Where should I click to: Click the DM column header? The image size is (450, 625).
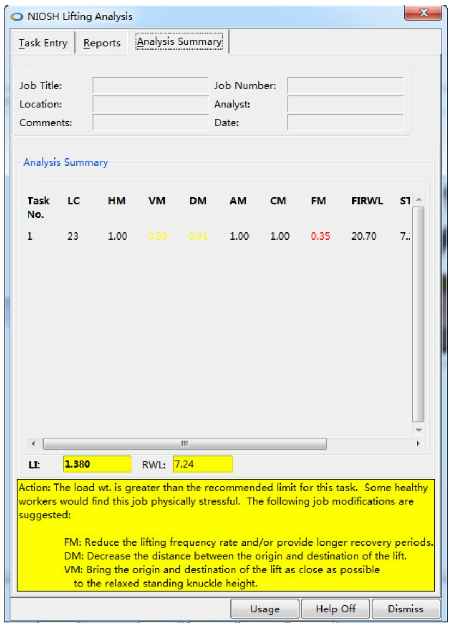(198, 200)
